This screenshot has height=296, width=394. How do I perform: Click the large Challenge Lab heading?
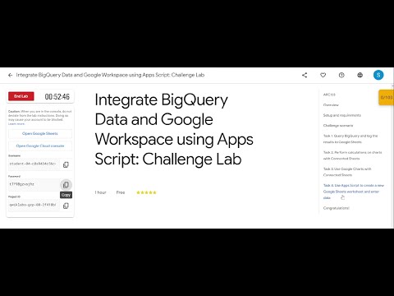tap(174, 129)
